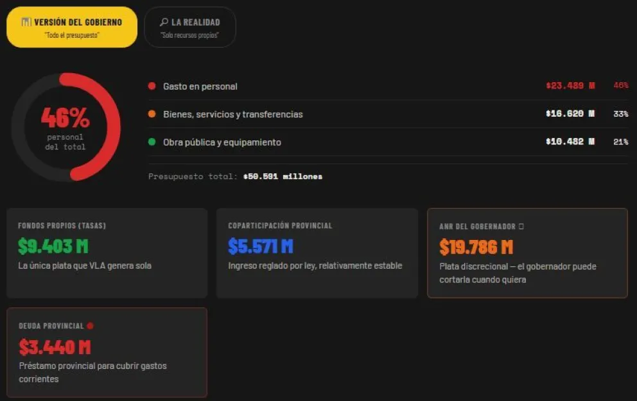Click the magnifying glass icon in La Realidad
This screenshot has width=637, height=401.
click(164, 22)
